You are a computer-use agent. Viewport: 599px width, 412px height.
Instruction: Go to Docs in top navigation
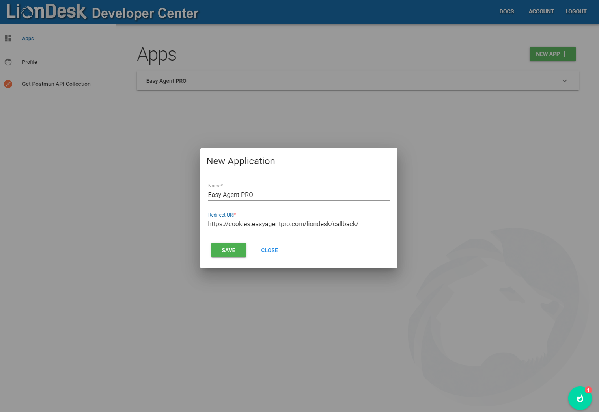click(507, 11)
